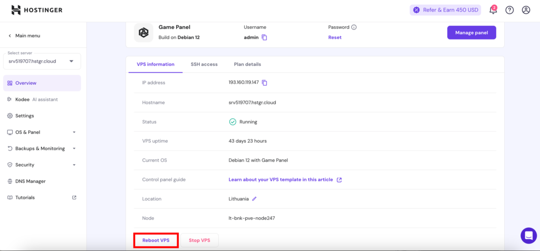This screenshot has width=540, height=251.
Task: Click the Game Panel title text
Action: point(174,27)
